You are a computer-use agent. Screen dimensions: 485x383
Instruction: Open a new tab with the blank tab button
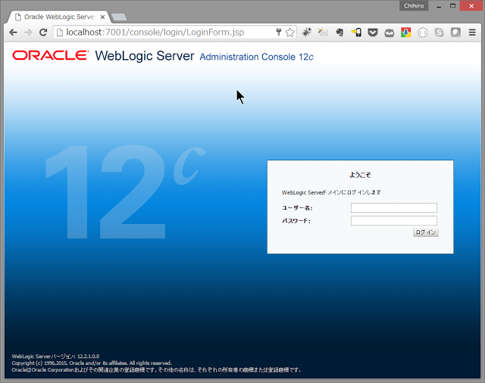pyautogui.click(x=119, y=17)
